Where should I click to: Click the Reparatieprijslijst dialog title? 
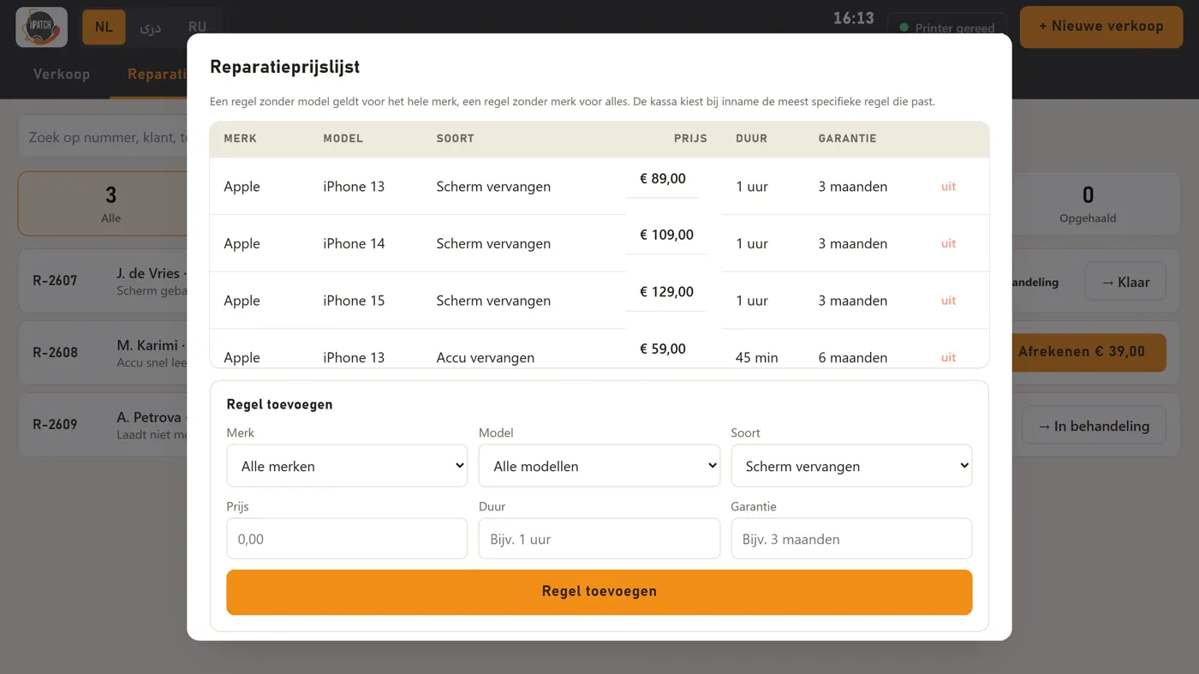pyautogui.click(x=284, y=67)
